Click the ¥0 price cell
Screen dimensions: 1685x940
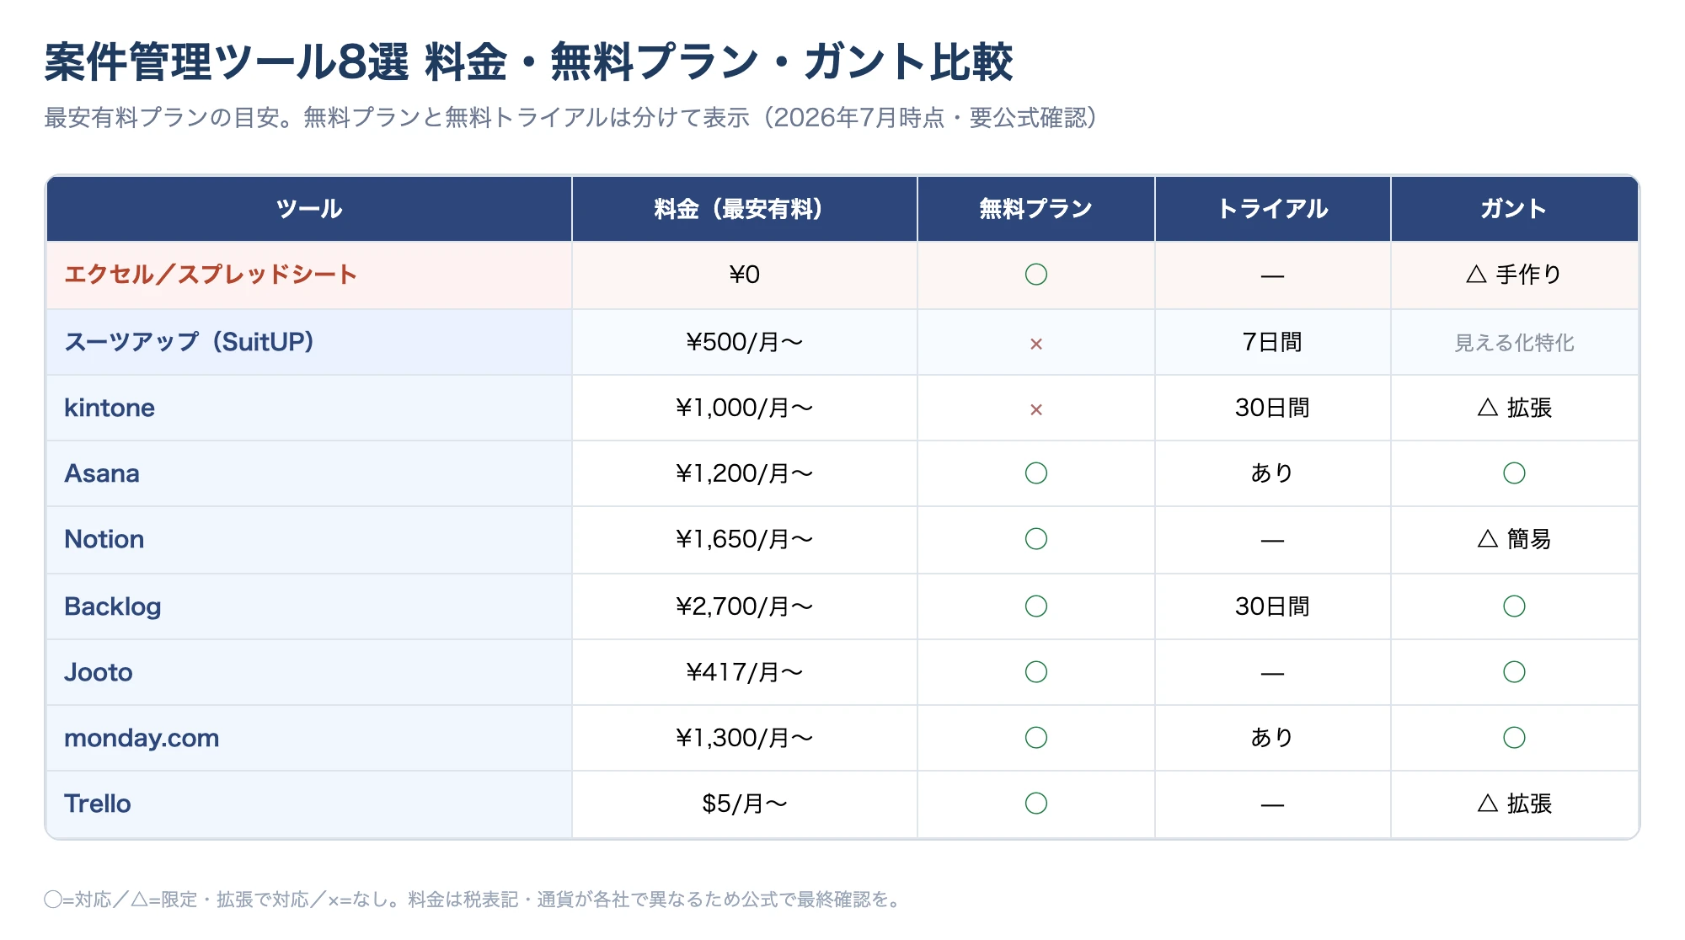(x=745, y=275)
